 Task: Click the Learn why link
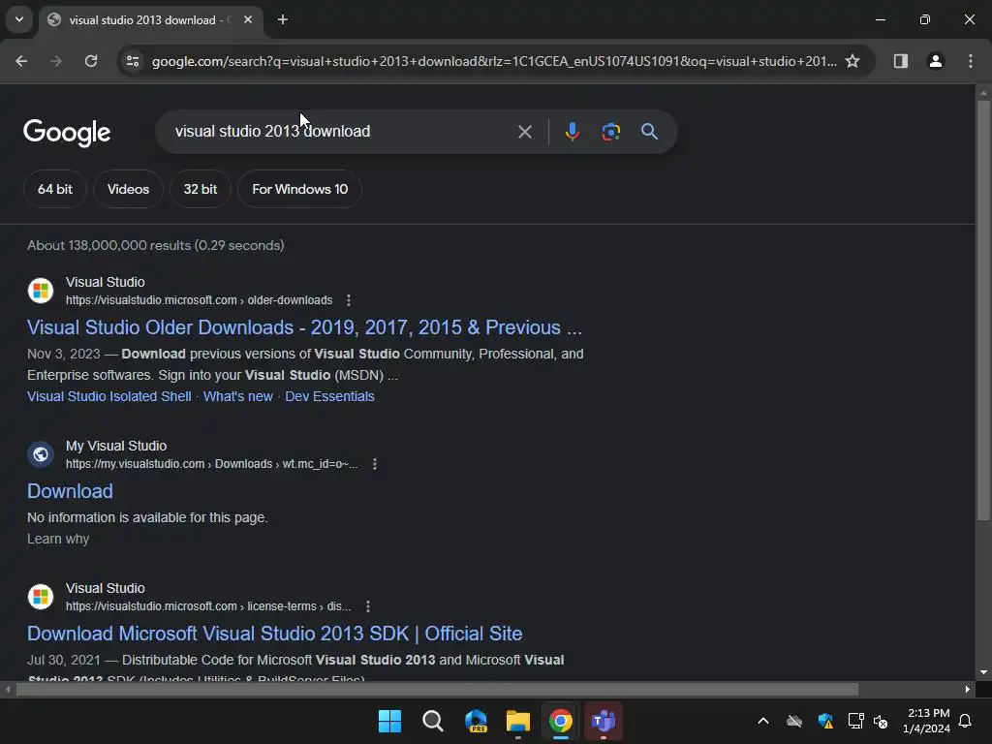[58, 539]
